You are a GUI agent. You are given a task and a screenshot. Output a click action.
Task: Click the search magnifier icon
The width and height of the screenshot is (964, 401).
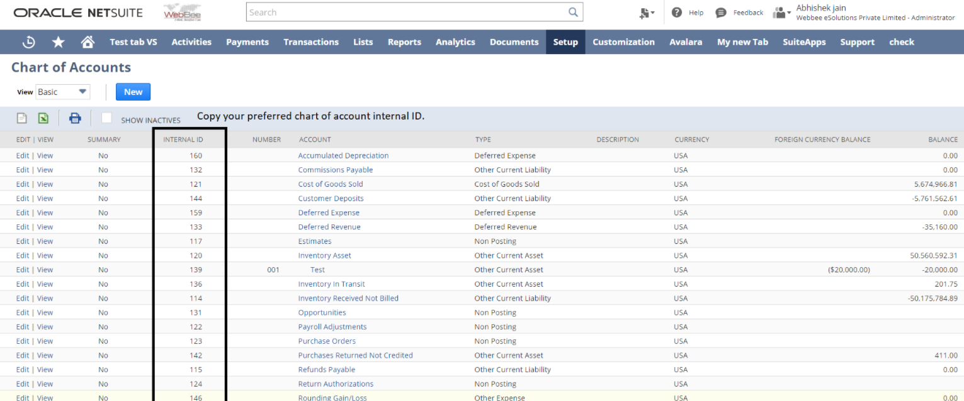pyautogui.click(x=573, y=12)
